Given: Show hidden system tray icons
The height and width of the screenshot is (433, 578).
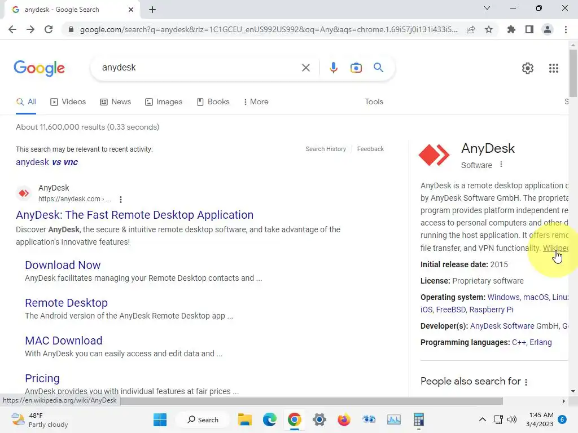Looking at the screenshot, I should point(482,419).
